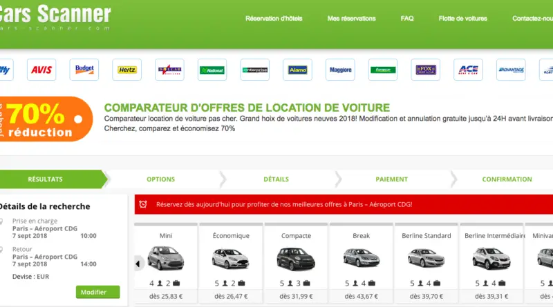Select the Alamo brand logo
This screenshot has height=307, width=553.
[298, 70]
